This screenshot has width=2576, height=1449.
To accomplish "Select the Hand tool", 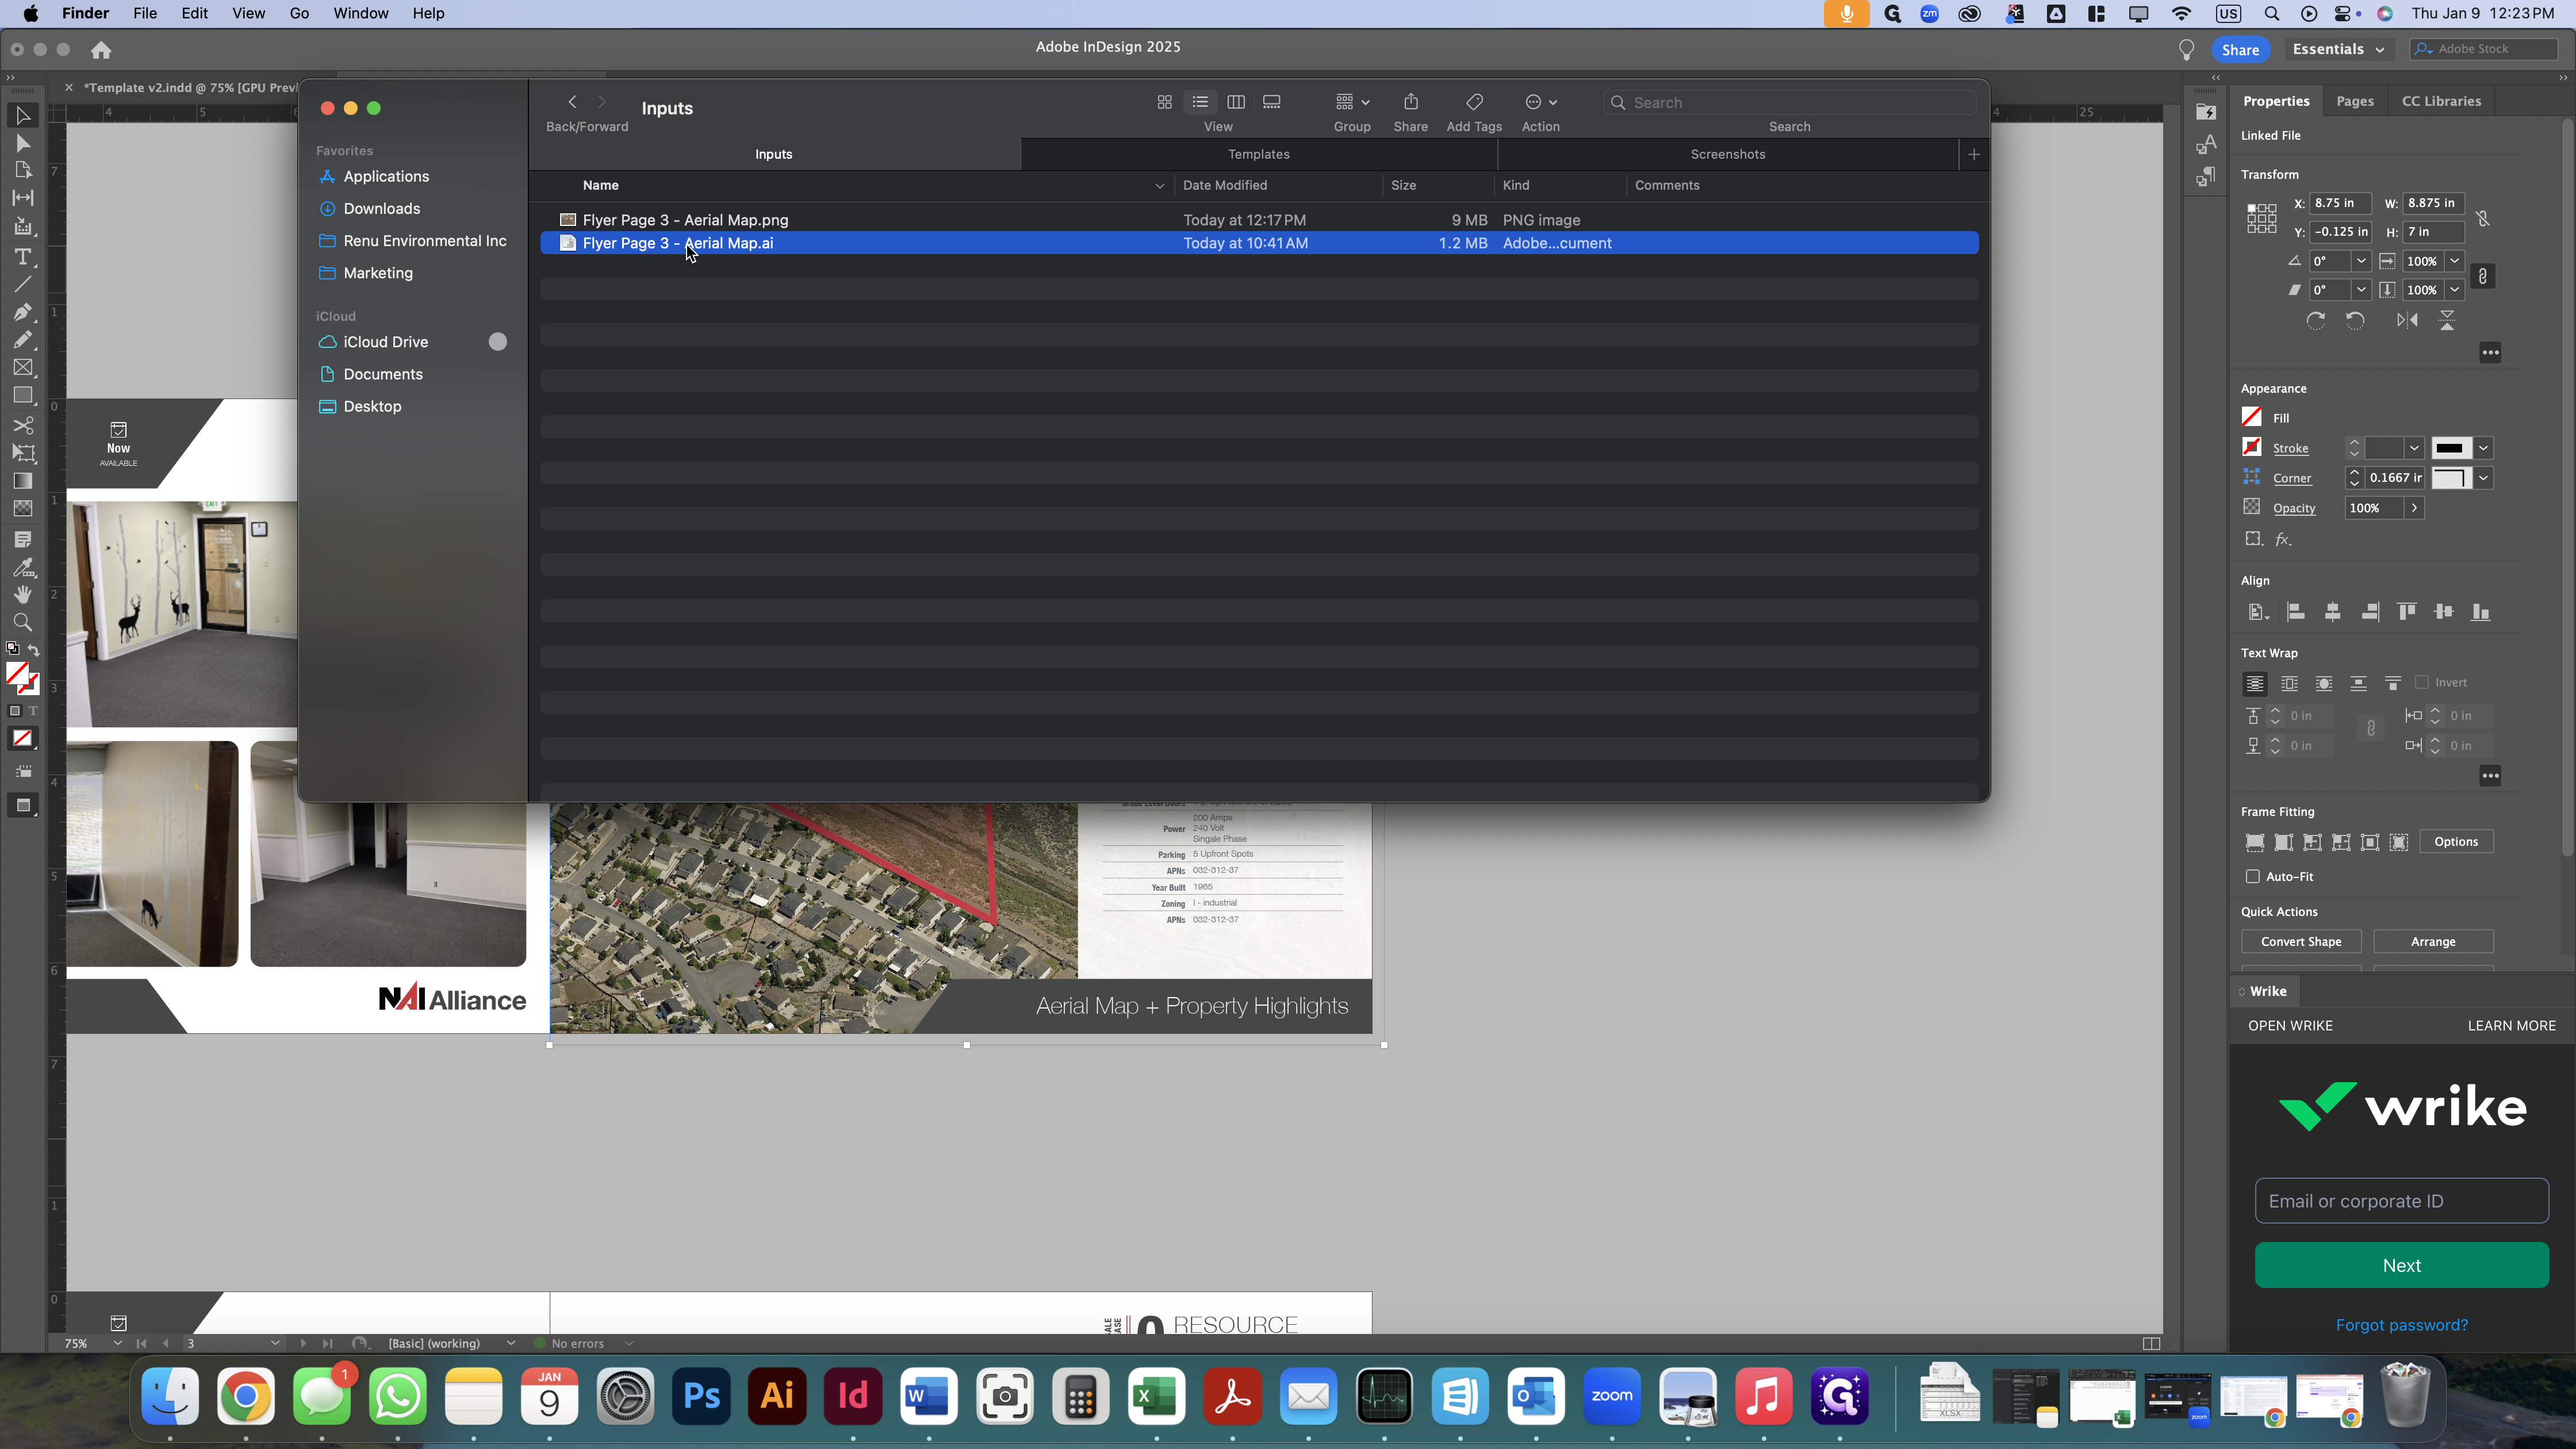I will (x=23, y=594).
